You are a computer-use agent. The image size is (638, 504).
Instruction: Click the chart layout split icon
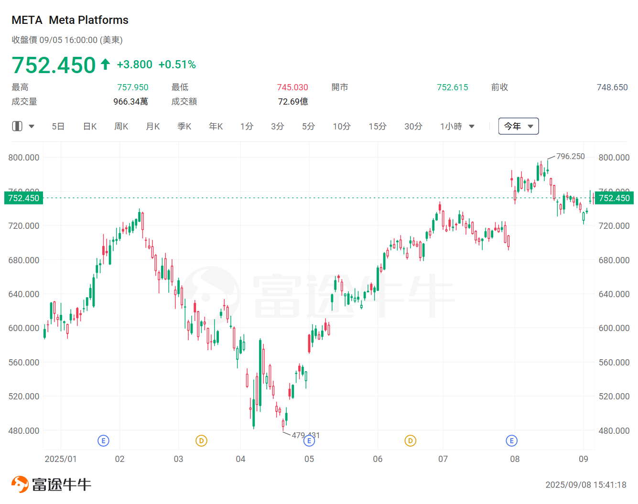coord(17,126)
